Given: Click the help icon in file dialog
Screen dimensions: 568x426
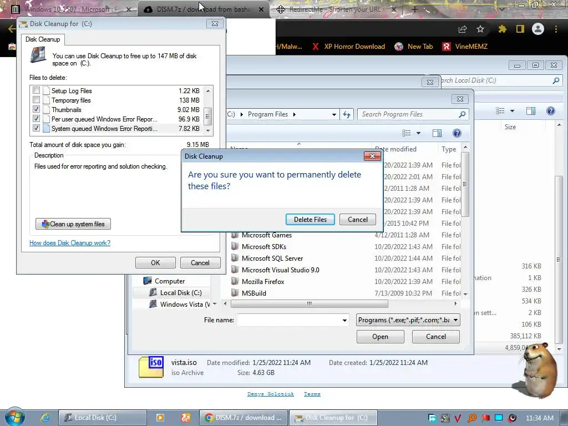Looking at the screenshot, I should (457, 133).
